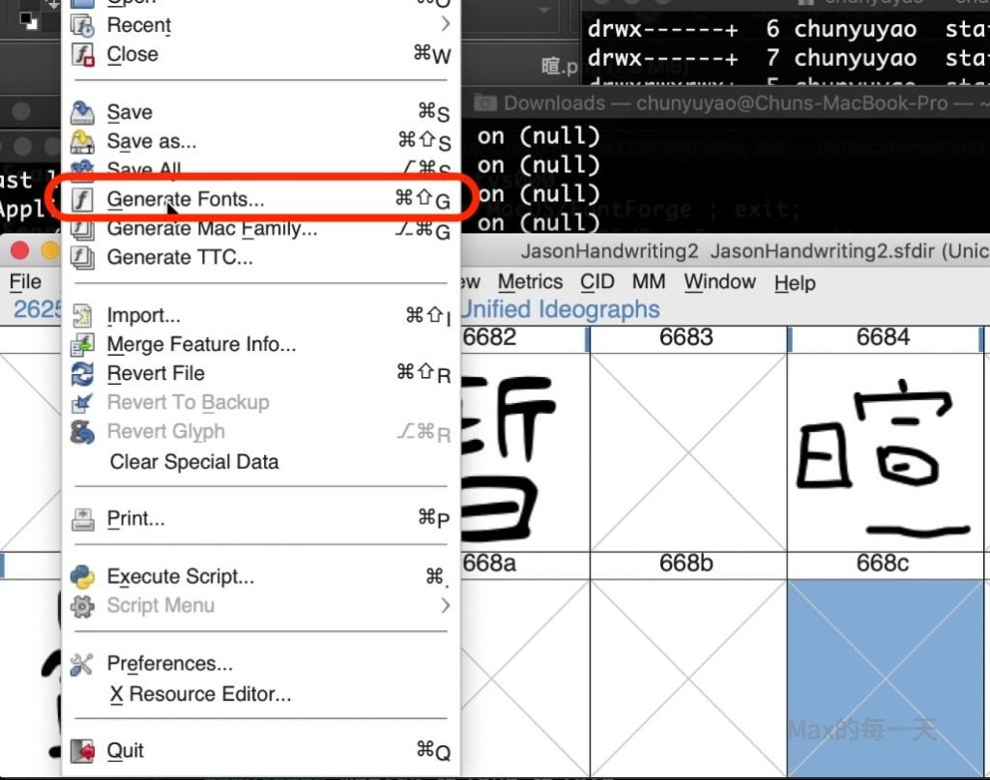Expand the Recent files submenu arrow

point(445,23)
